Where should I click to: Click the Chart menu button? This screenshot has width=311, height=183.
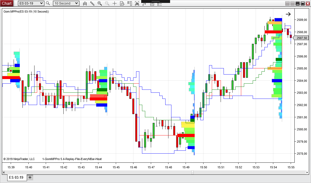click(x=7, y=3)
